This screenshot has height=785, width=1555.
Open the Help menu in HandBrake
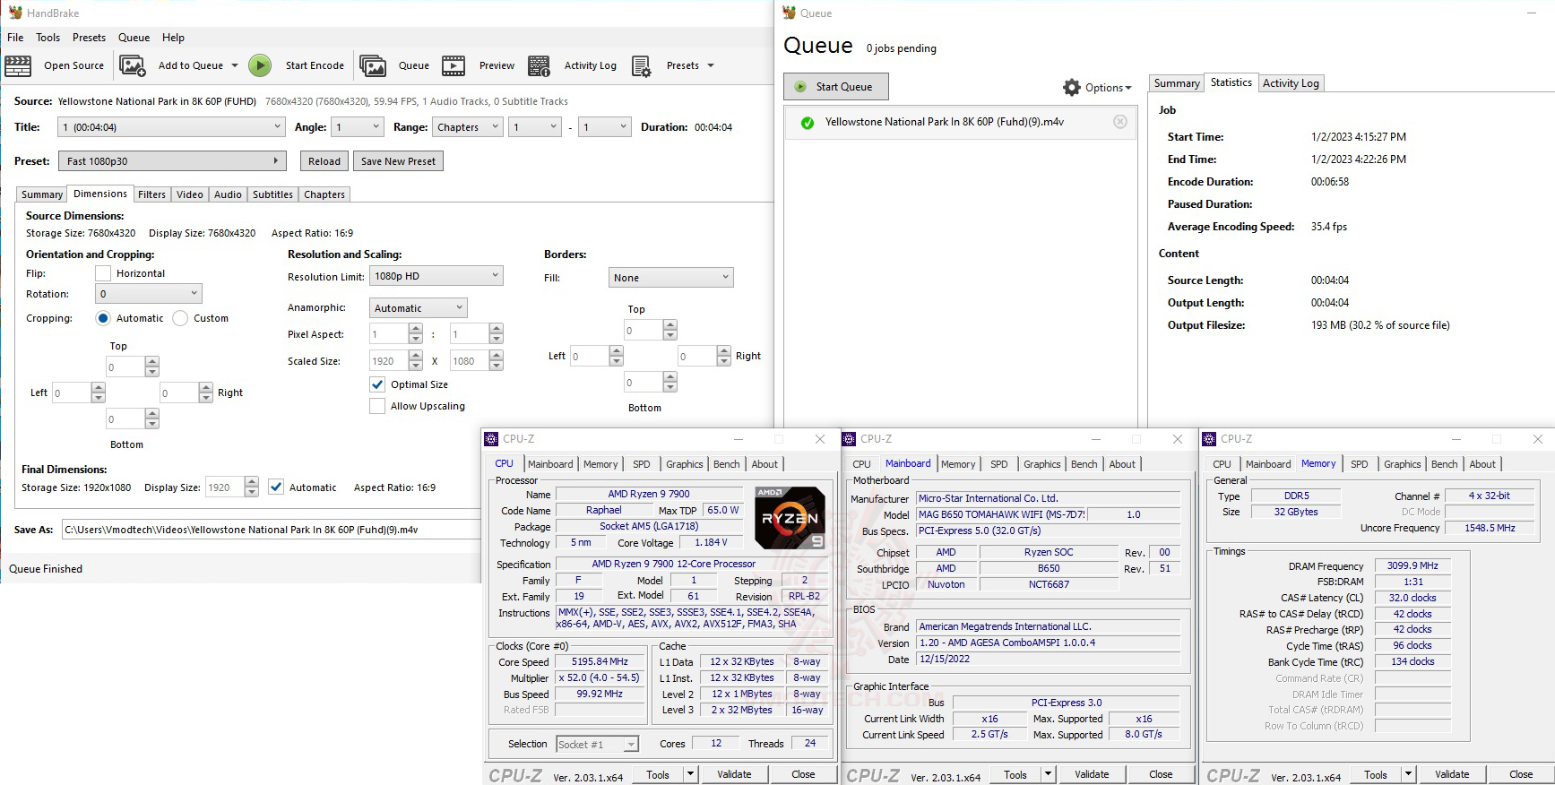click(x=173, y=38)
